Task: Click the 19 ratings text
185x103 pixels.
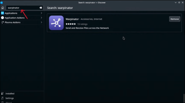Action: [82, 24]
